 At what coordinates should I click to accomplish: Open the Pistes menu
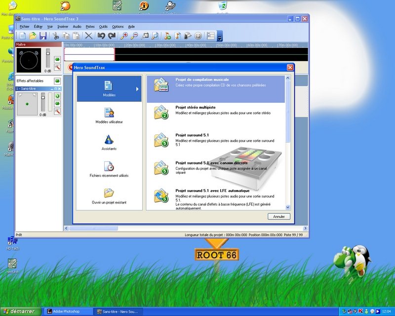(90, 27)
